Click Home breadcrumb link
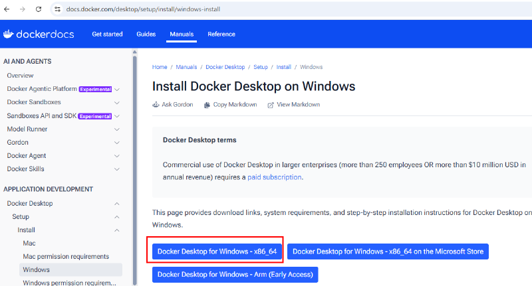This screenshot has height=286, width=532. click(160, 67)
